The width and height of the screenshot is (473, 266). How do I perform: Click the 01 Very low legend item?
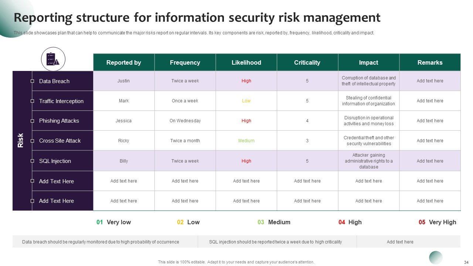click(114, 222)
